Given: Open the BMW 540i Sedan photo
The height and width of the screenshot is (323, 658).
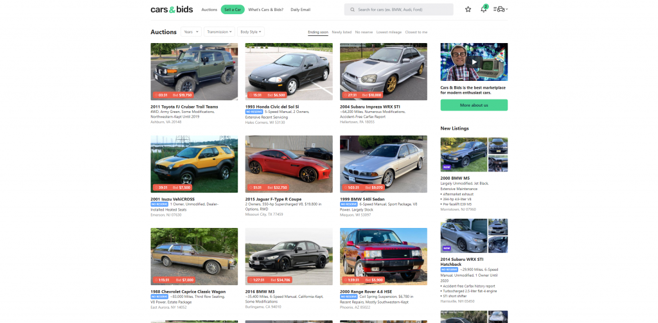Looking at the screenshot, I should point(384,164).
